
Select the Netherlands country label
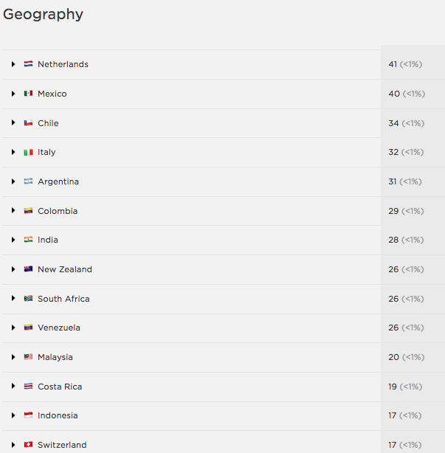point(63,64)
